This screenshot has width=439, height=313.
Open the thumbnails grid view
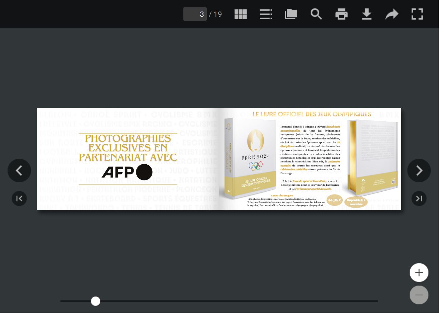(240, 14)
